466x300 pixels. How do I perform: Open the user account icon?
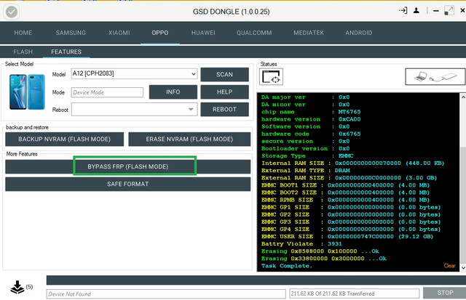coord(416,11)
